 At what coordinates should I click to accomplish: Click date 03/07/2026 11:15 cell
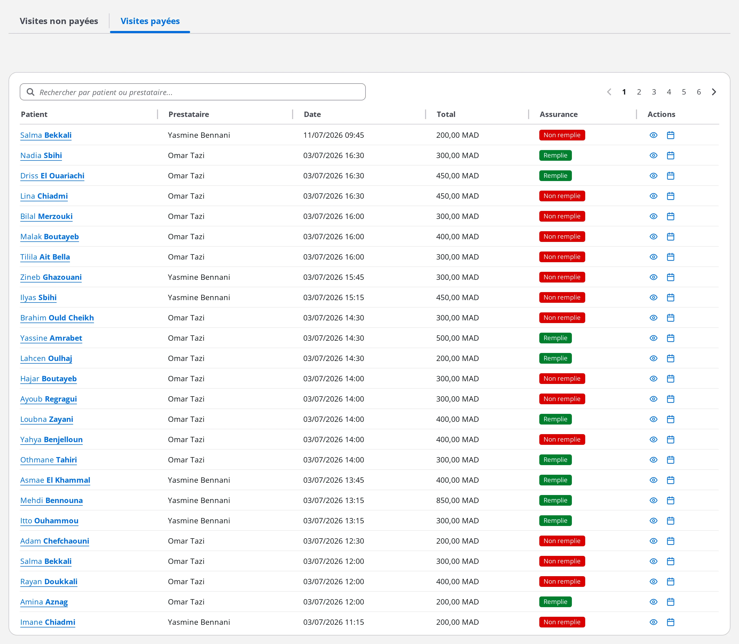333,622
